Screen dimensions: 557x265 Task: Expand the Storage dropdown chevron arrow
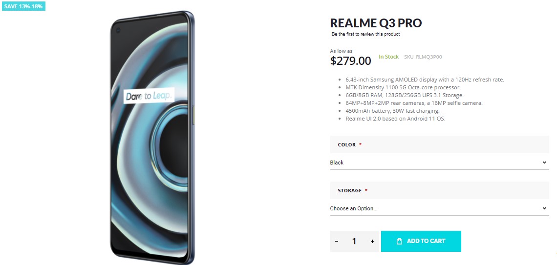pyautogui.click(x=544, y=208)
